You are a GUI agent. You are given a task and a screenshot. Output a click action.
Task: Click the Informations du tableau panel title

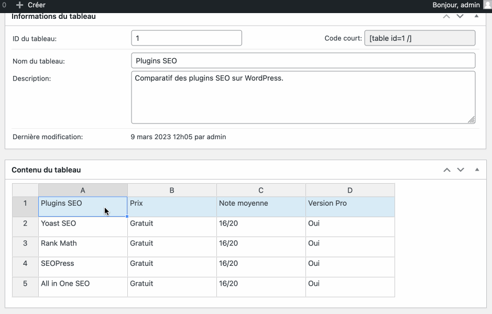(53, 16)
